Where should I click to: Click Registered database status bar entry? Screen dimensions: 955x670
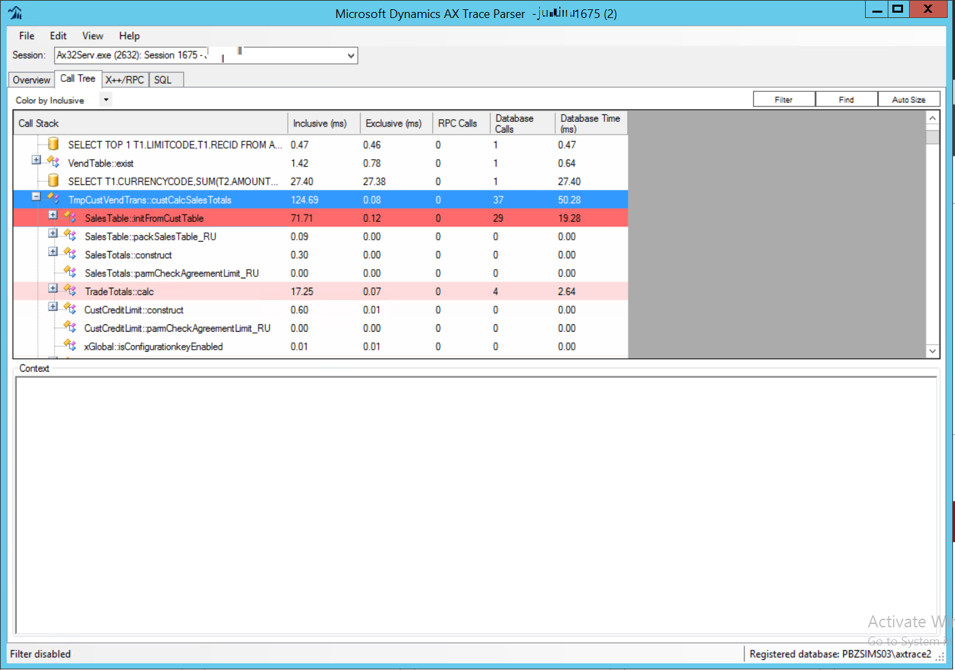[x=840, y=654]
